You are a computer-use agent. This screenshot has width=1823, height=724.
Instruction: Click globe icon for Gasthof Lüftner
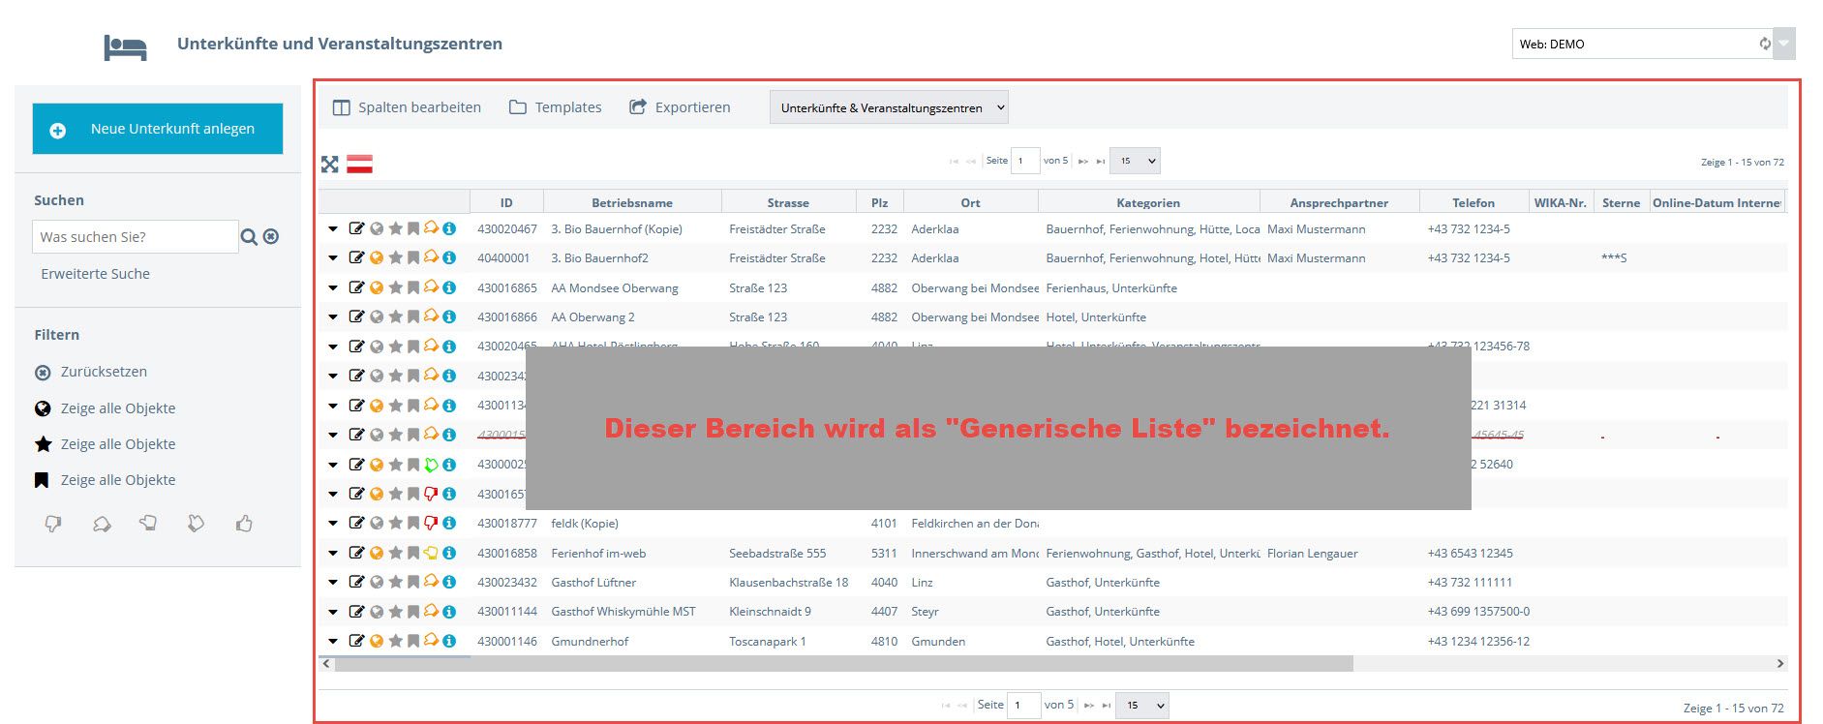point(377,583)
